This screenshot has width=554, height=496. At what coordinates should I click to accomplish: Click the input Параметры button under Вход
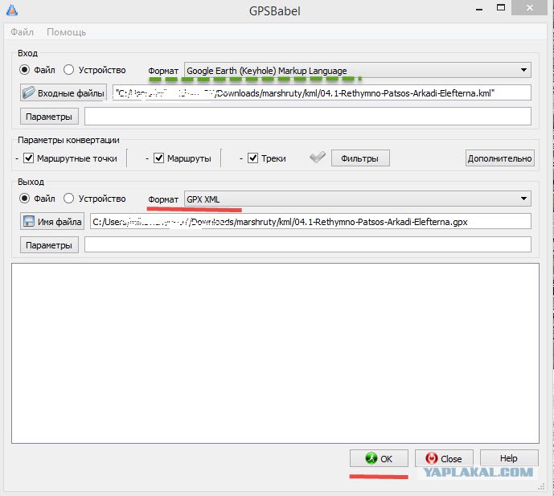[x=49, y=117]
